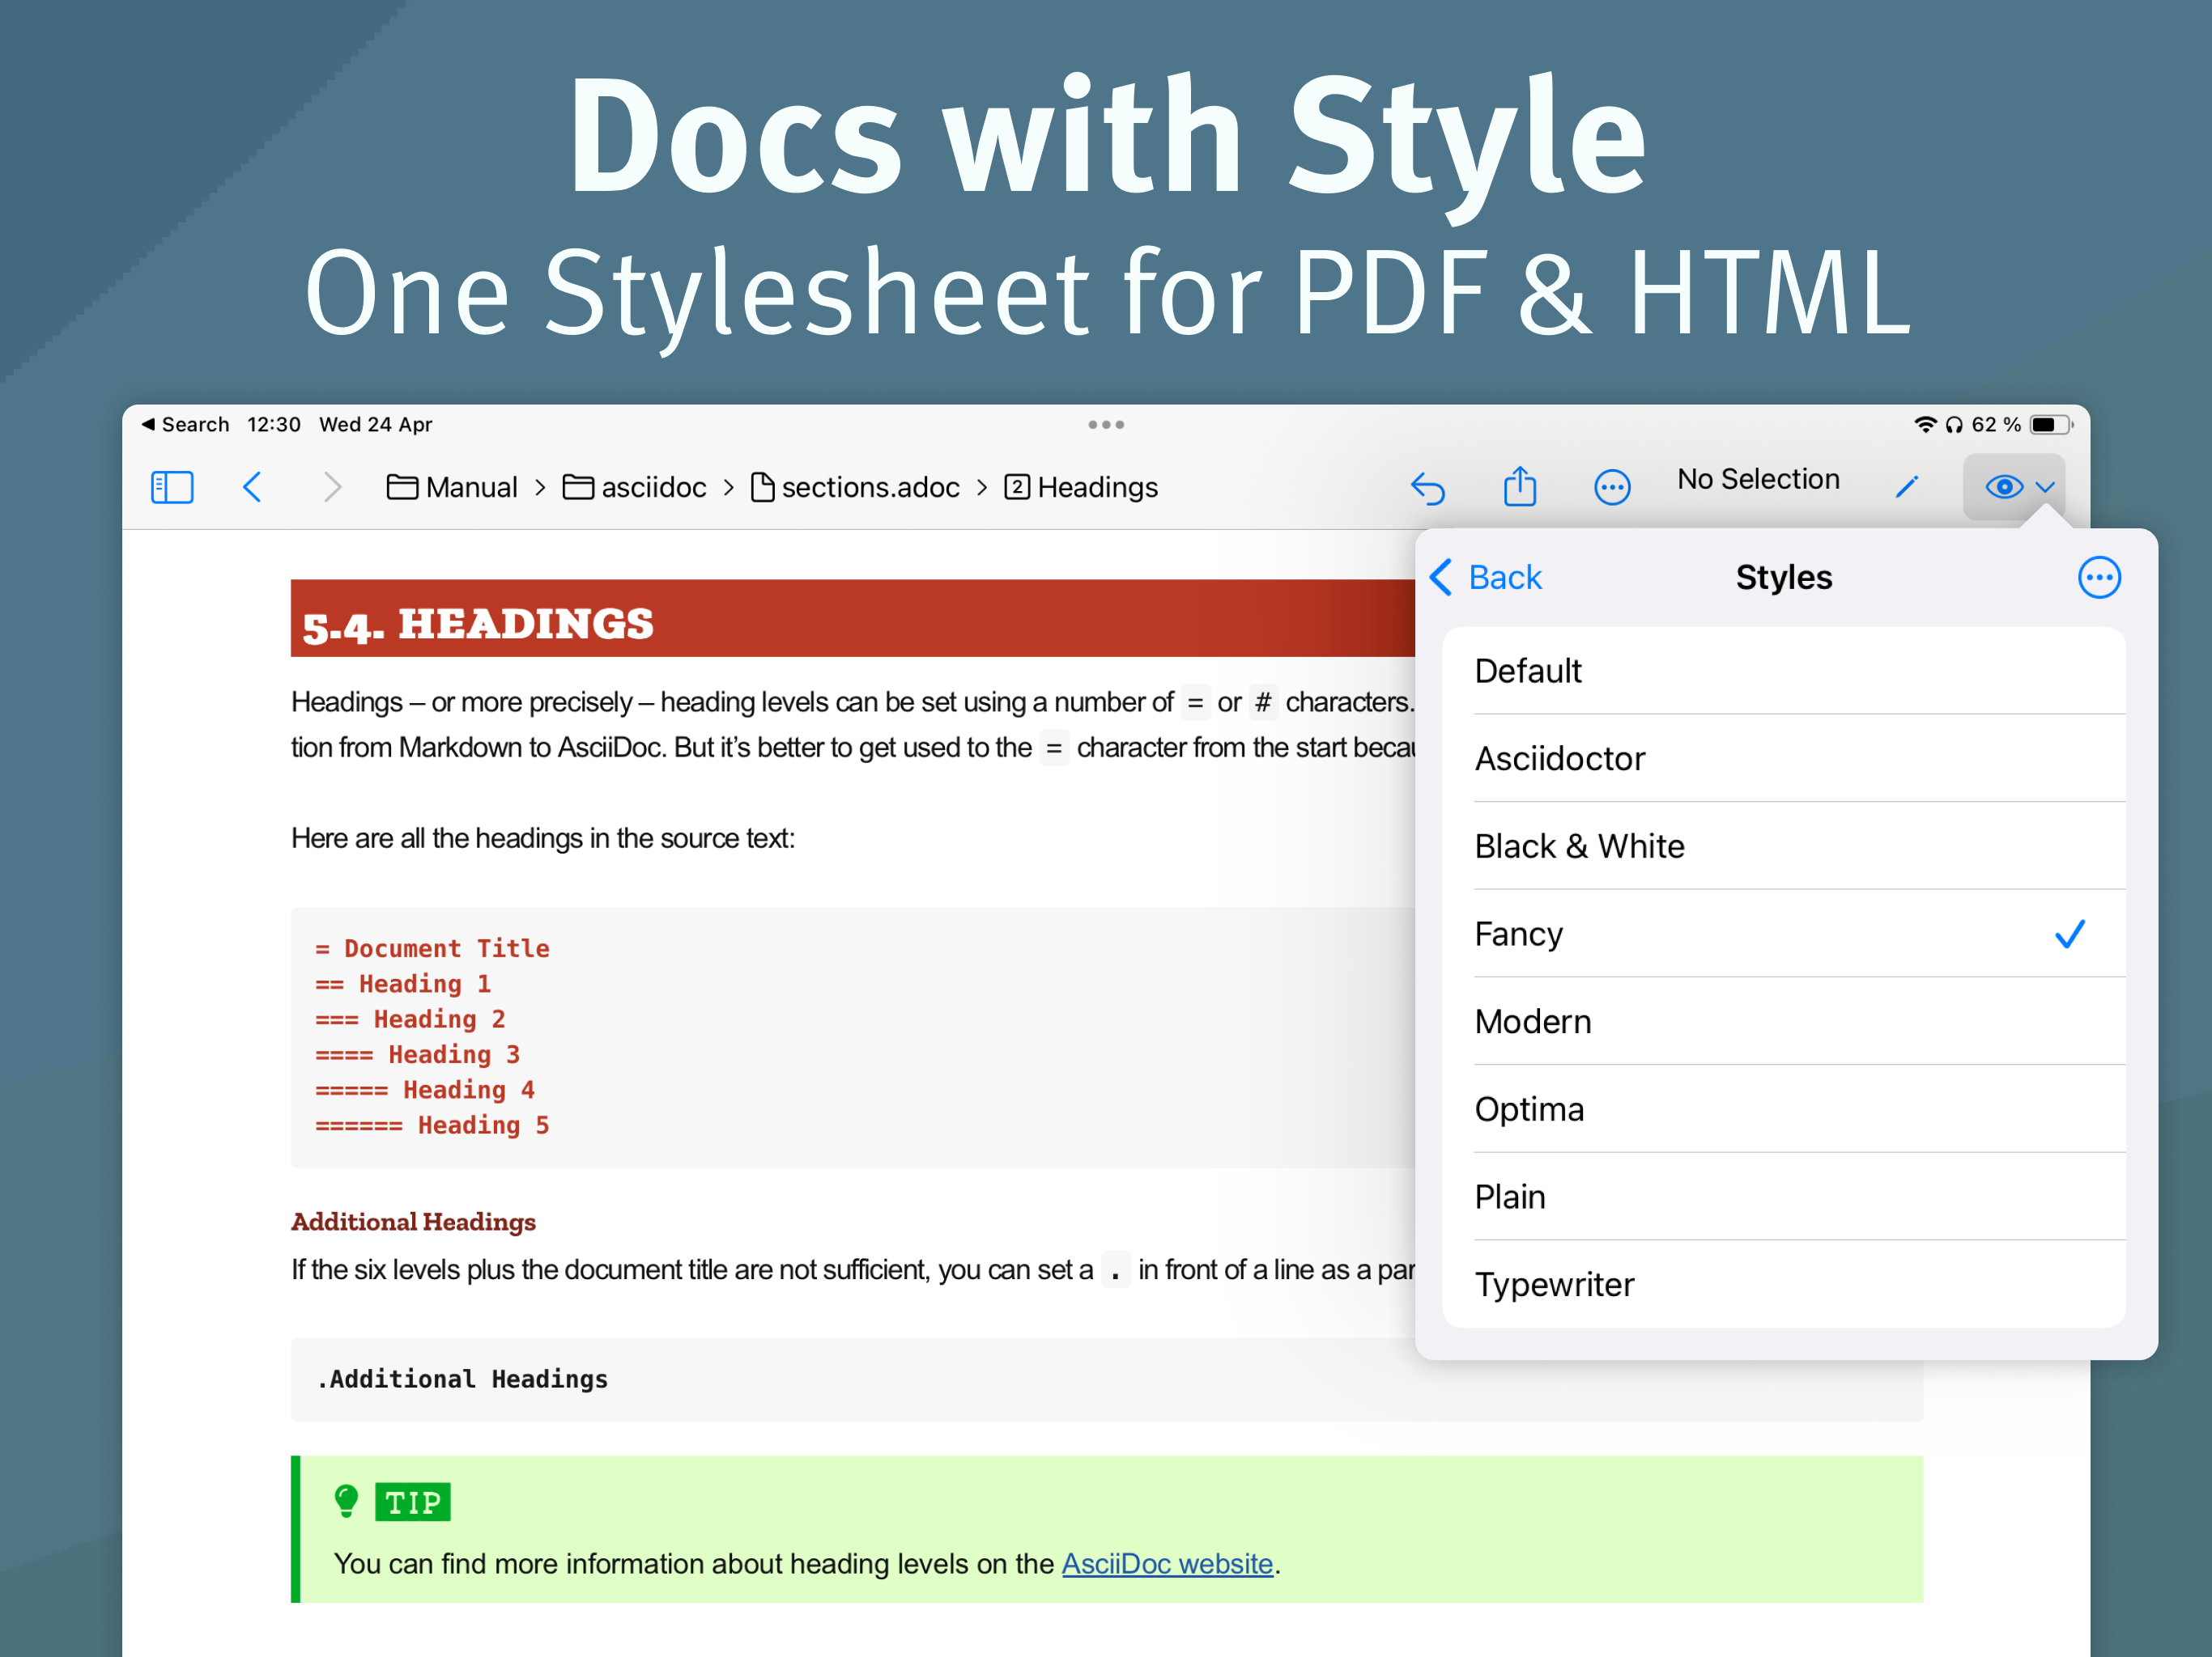
Task: Open the Manual folder breadcrumb
Action: pos(452,488)
